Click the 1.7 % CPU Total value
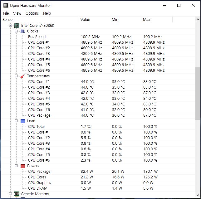 (86, 127)
